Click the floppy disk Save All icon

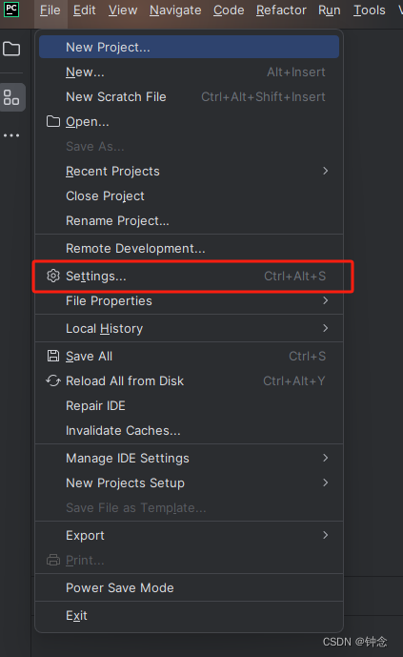pos(53,356)
